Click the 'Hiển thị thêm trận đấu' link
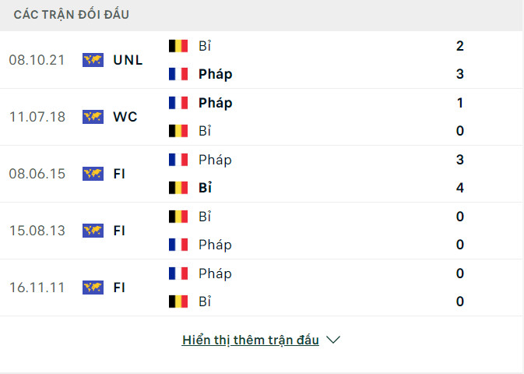Image resolution: width=524 pixels, height=374 pixels. pyautogui.click(x=251, y=340)
